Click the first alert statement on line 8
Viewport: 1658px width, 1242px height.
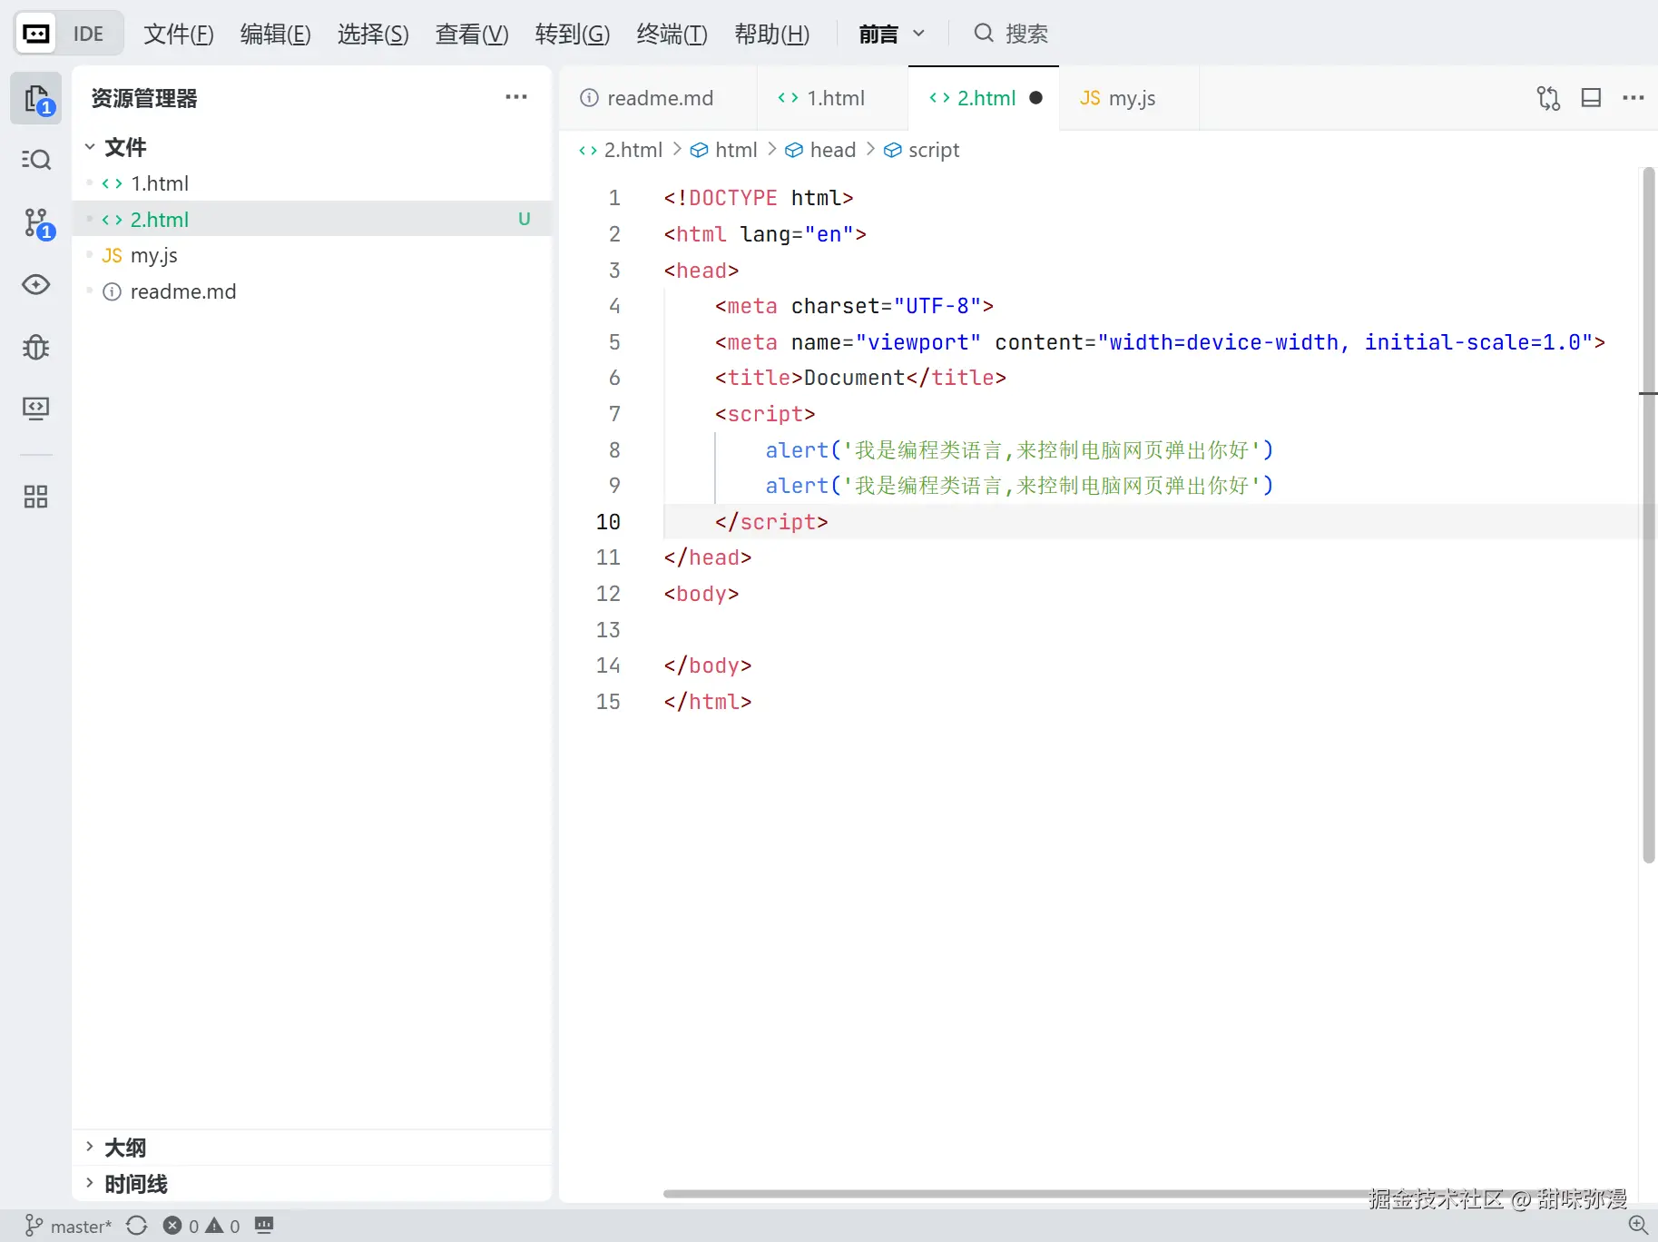point(1019,450)
